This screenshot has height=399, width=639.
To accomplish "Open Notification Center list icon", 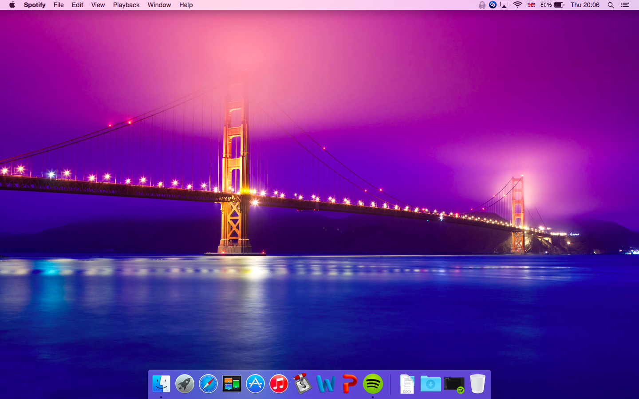I will point(625,5).
